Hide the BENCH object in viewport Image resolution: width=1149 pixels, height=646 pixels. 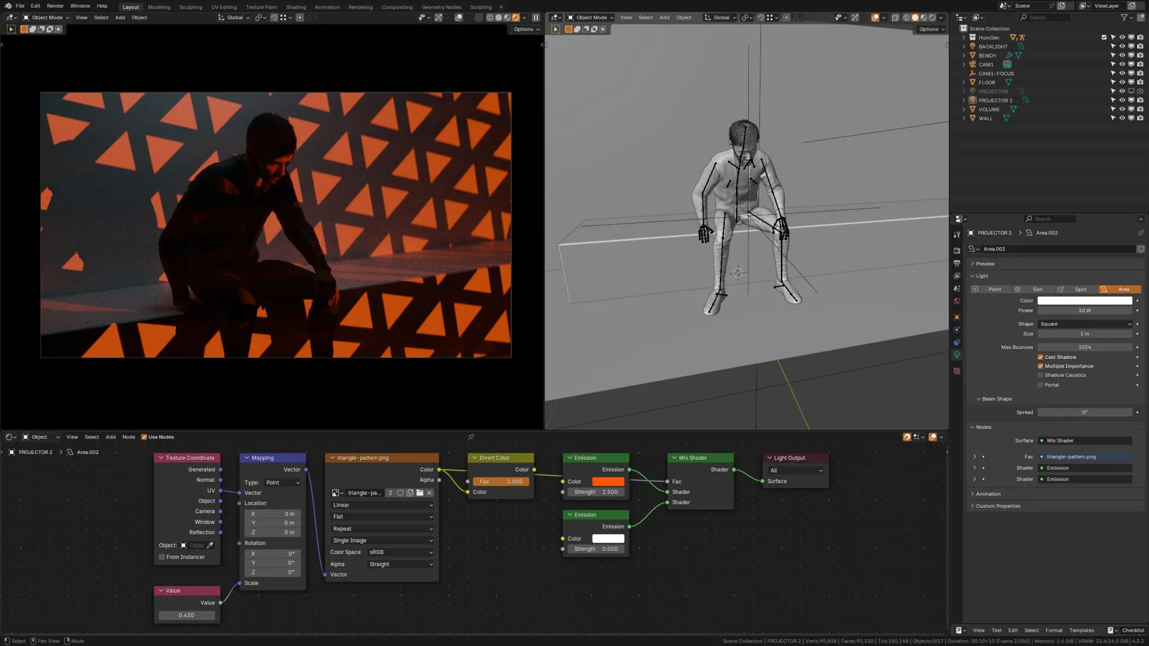pyautogui.click(x=1122, y=55)
